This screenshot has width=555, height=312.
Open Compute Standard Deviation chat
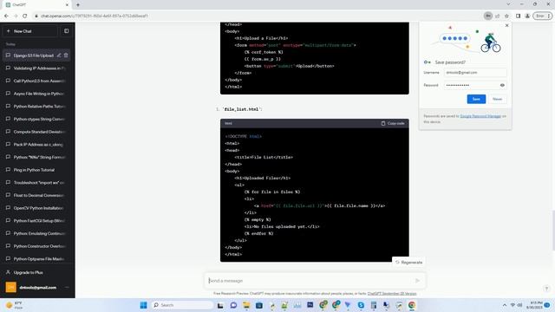(36, 132)
